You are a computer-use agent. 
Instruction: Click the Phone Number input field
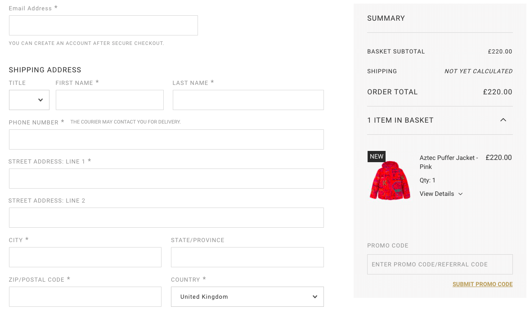click(166, 139)
